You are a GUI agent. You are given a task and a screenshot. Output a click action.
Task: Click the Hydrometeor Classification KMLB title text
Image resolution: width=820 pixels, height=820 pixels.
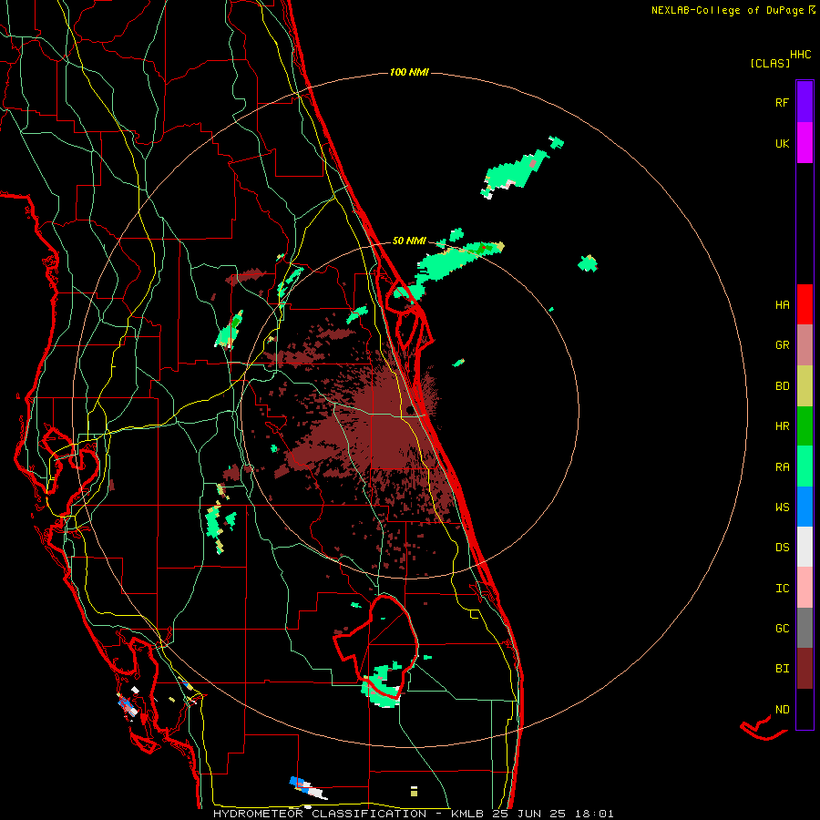click(x=413, y=814)
